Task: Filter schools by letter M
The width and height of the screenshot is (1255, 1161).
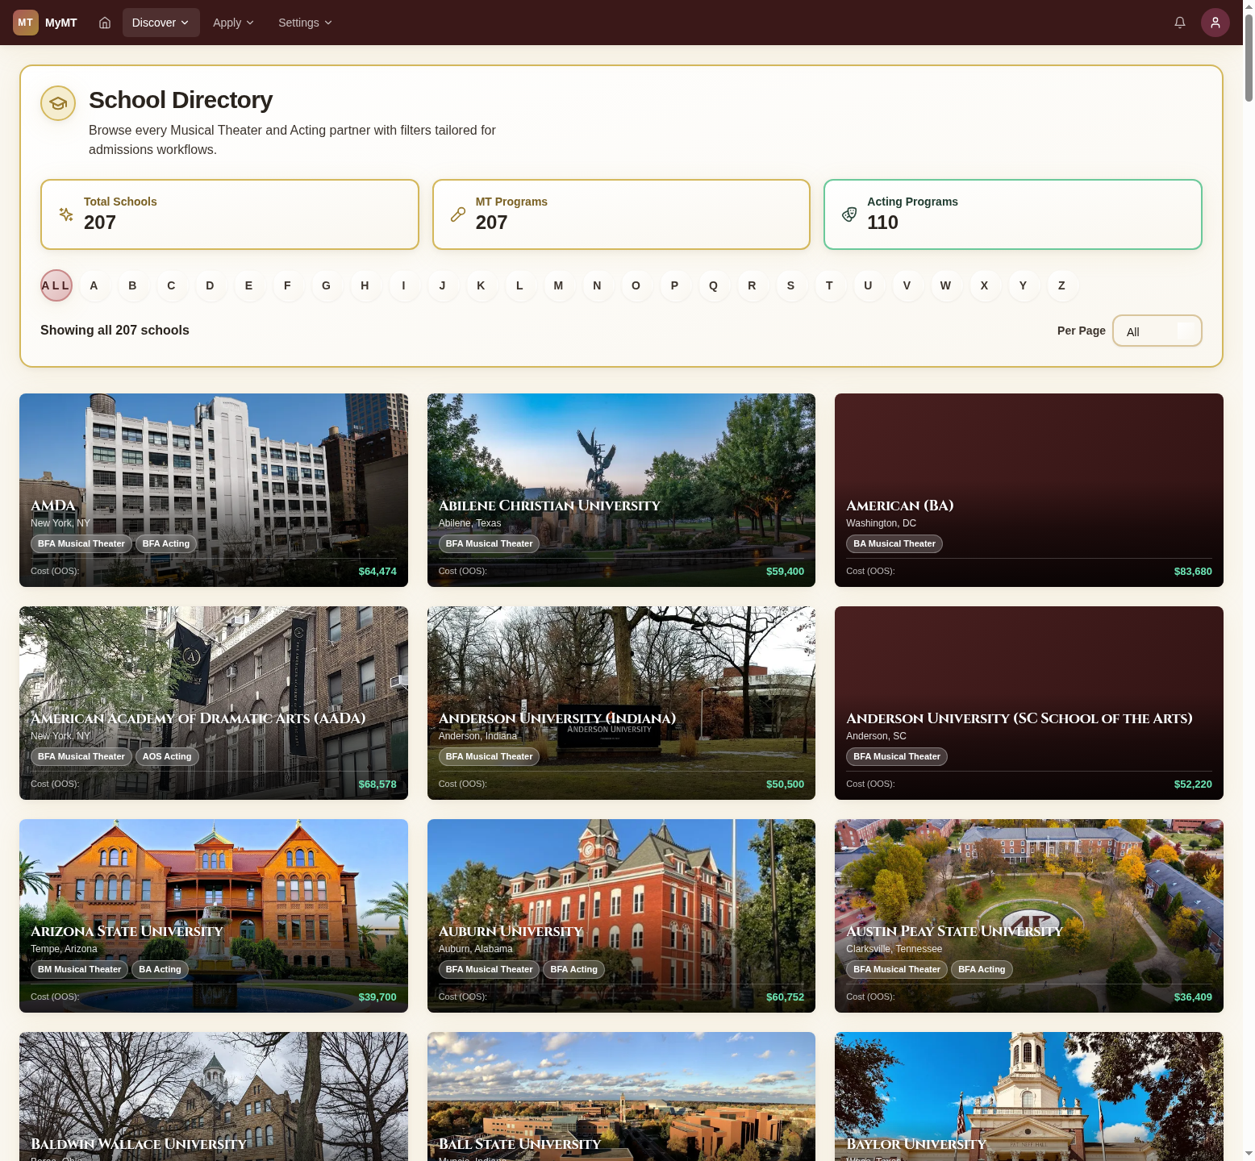Action: 558,285
